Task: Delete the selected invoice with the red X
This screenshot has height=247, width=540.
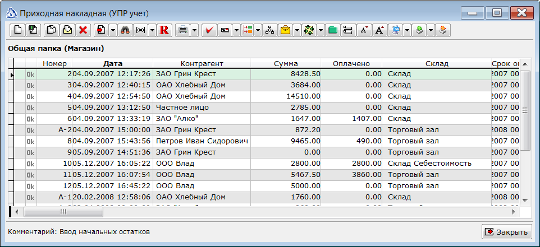Action: (x=83, y=30)
